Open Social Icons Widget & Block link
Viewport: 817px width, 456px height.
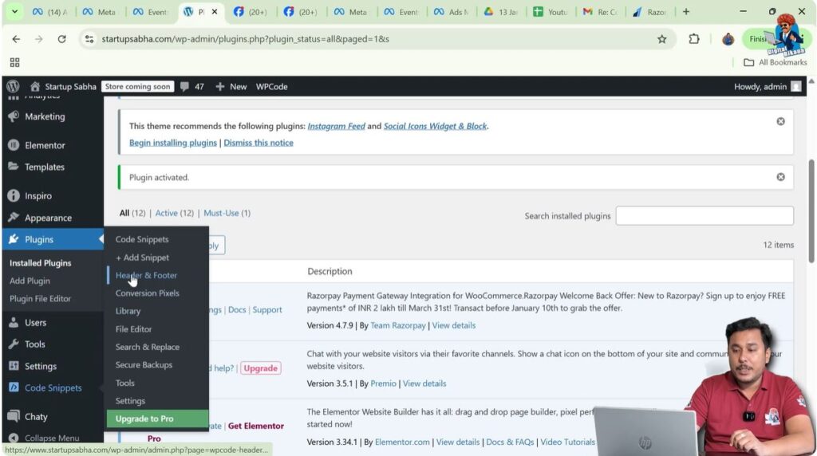click(435, 126)
